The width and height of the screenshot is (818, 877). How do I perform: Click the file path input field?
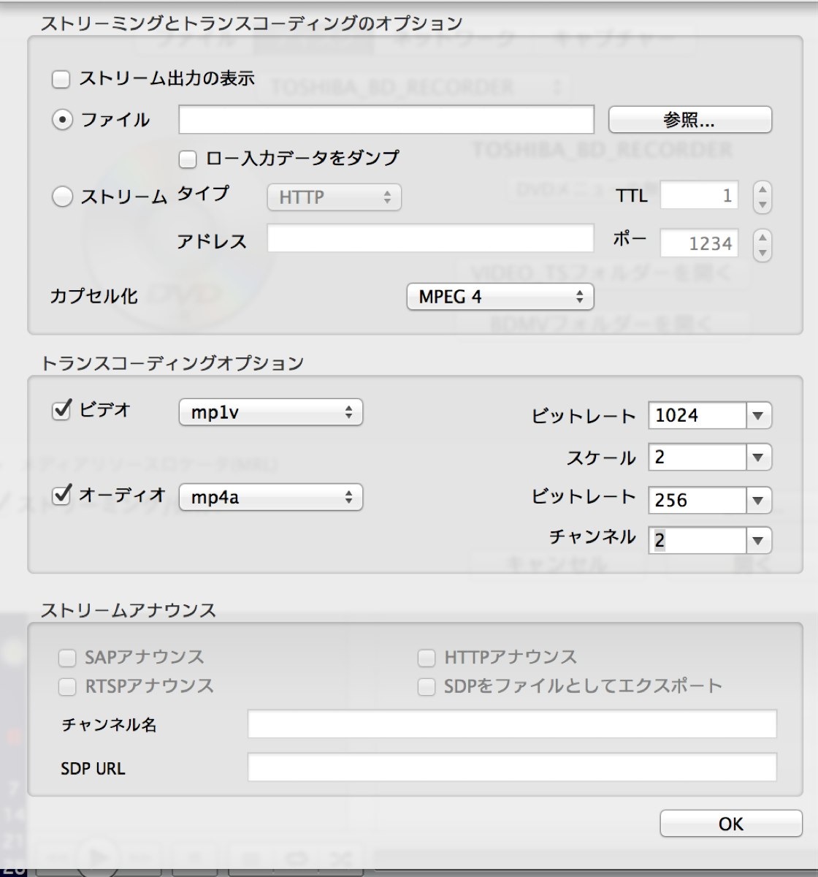pos(386,120)
